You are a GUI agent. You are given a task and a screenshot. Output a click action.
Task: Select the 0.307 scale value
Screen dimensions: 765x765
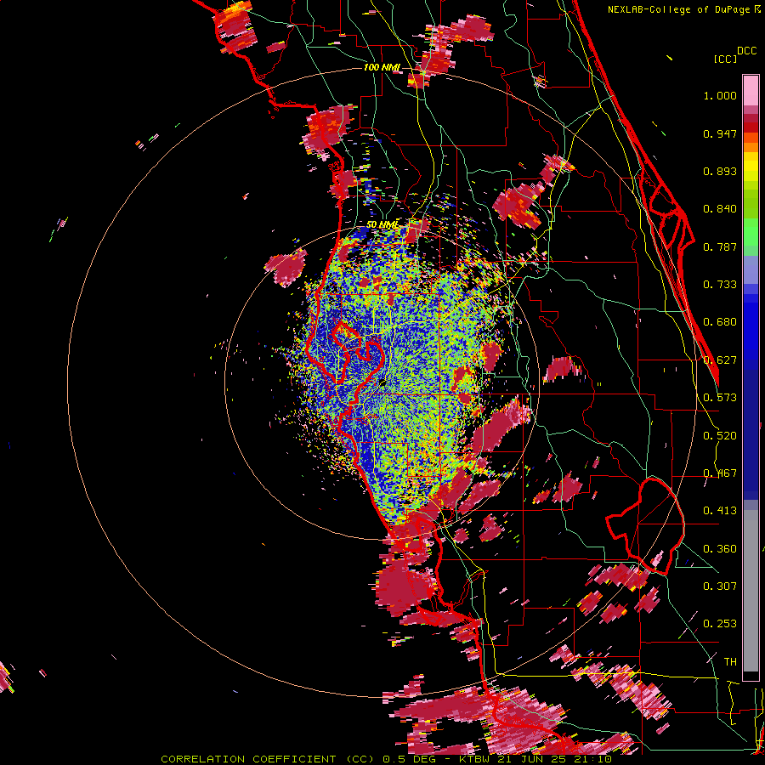[720, 586]
